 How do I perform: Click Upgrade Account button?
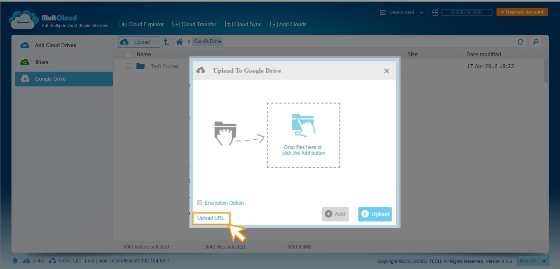click(522, 12)
